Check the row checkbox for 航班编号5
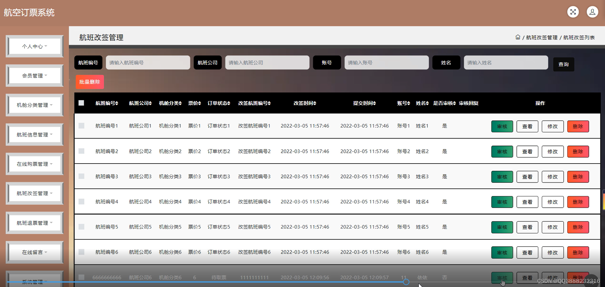605x287 pixels. point(81,227)
